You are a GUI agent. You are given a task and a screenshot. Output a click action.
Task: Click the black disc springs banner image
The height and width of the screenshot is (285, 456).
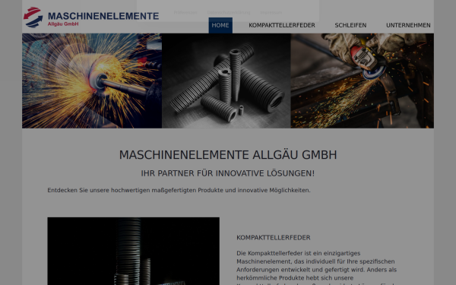pos(226,81)
